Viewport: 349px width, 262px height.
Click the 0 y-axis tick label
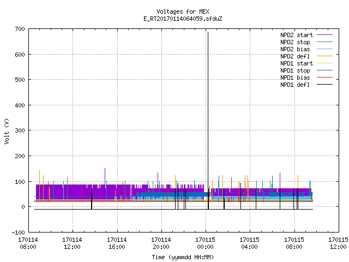[x=23, y=207]
